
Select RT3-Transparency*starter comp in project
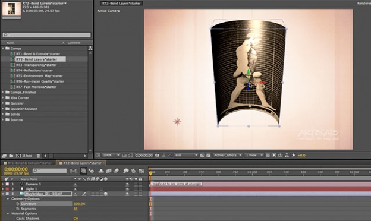click(36, 65)
